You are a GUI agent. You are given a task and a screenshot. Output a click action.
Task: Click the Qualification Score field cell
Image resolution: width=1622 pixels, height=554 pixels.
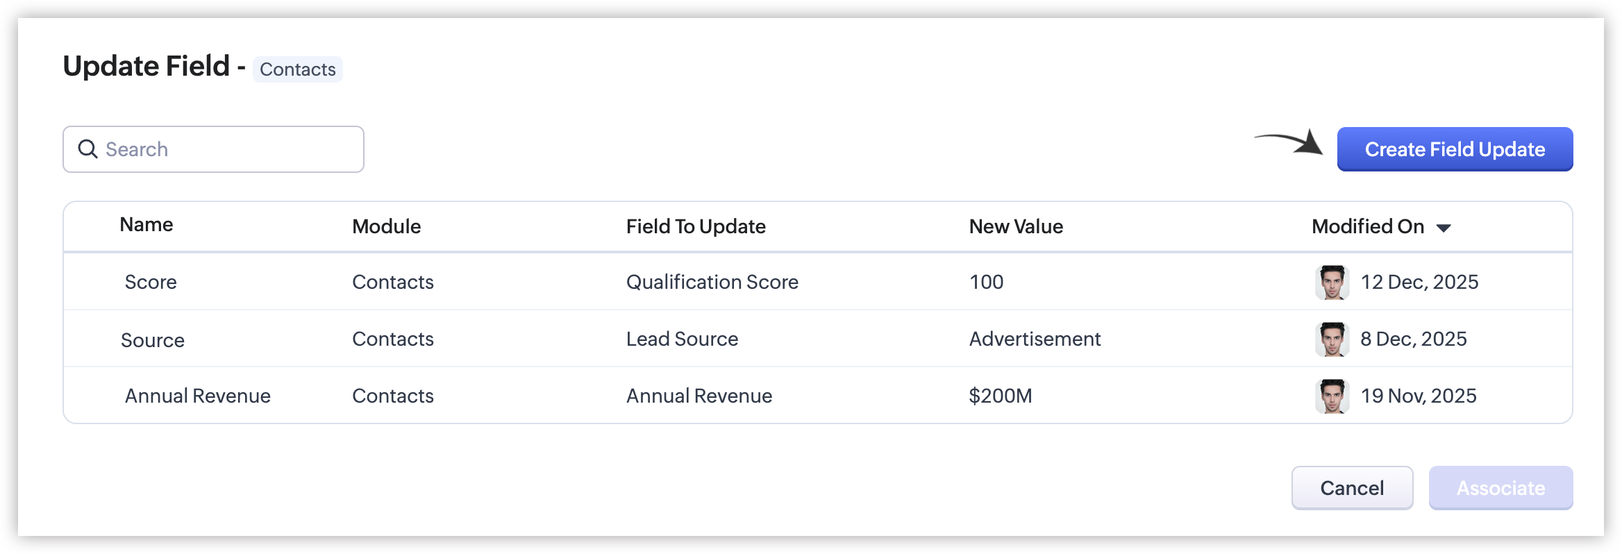pos(712,282)
